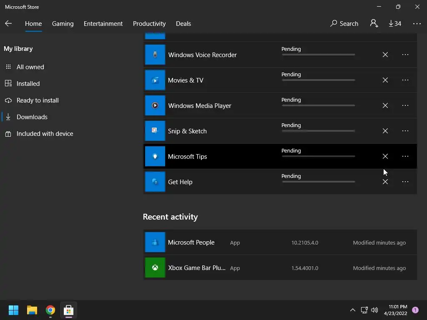This screenshot has width=427, height=320.
Task: Open volume control tray icon
Action: [x=374, y=310]
